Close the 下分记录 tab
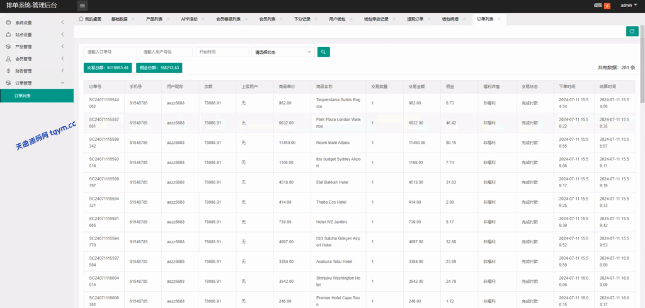645x308 pixels. click(316, 19)
